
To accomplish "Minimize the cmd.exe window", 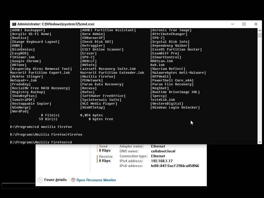I will [x=233, y=24].
